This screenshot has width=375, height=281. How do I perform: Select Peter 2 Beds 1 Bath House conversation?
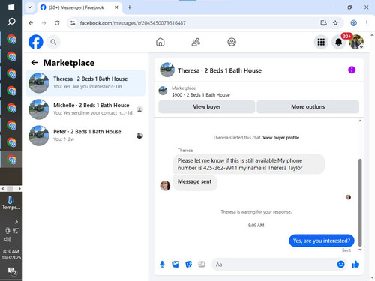coord(85,136)
